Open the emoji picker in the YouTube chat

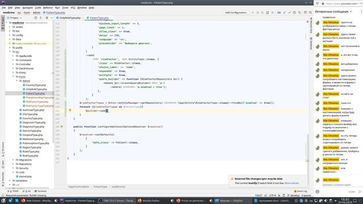(x=318, y=192)
